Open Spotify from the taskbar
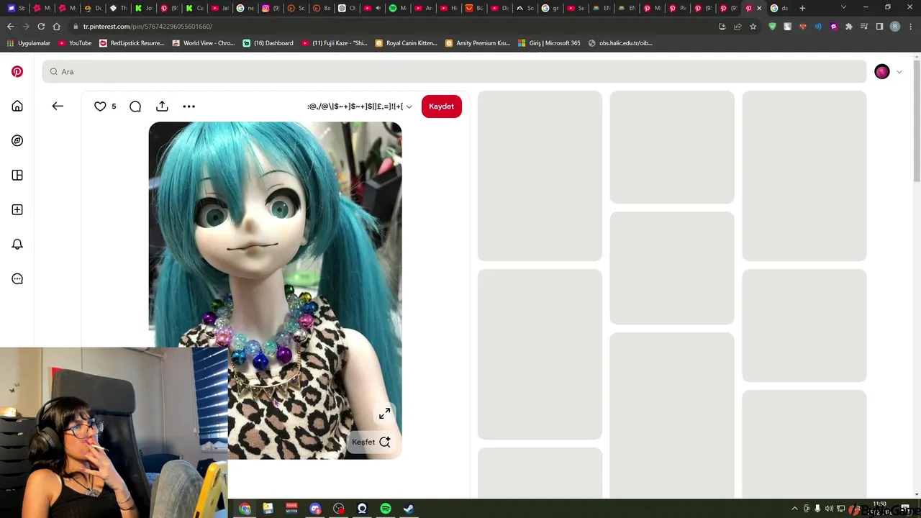Image resolution: width=921 pixels, height=518 pixels. (386, 509)
